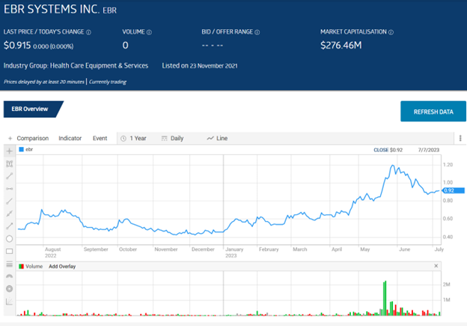Select the ellipse drawing tool
The width and height of the screenshot is (467, 326).
coord(10,239)
